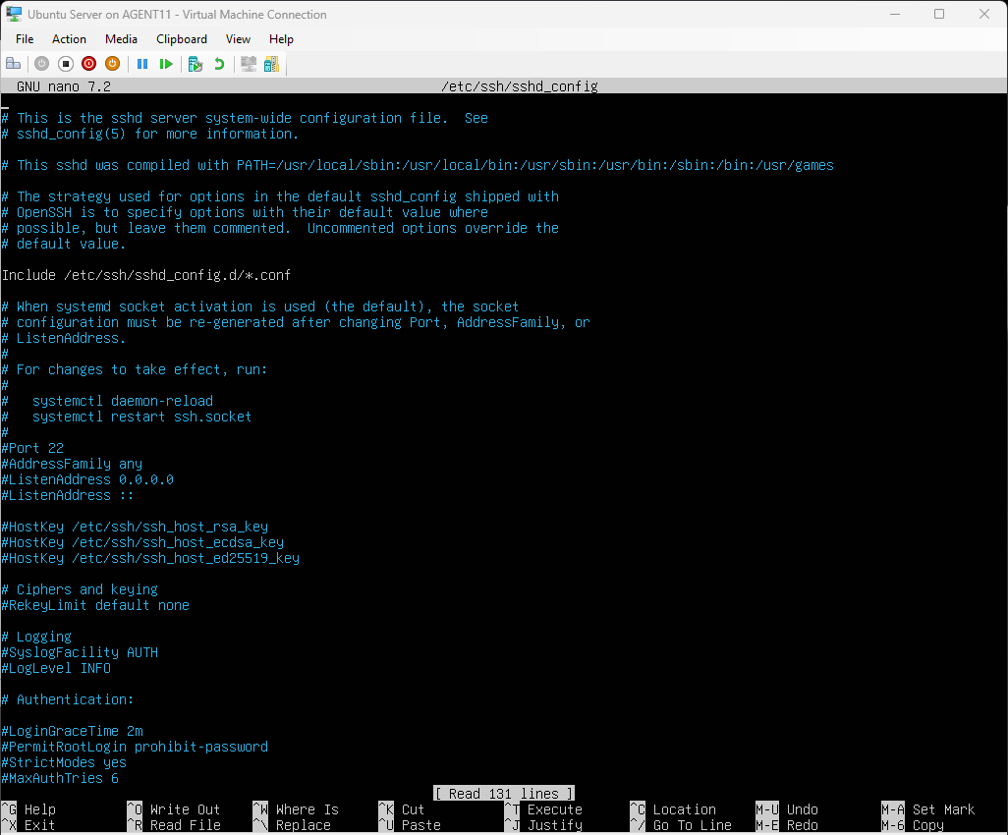
Task: Pause the virtual machine
Action: pyautogui.click(x=142, y=64)
